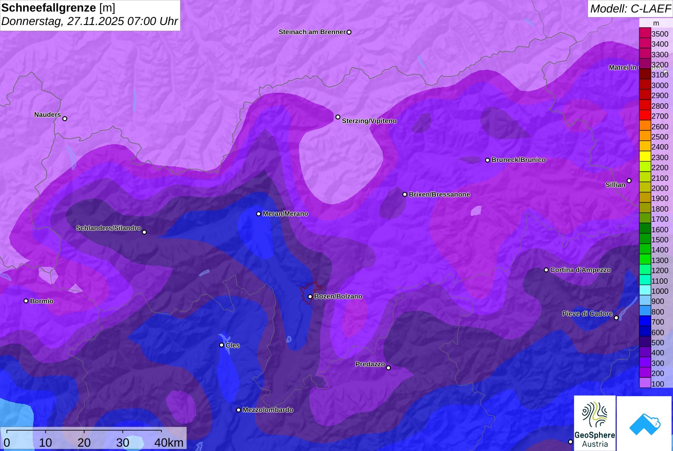Image resolution: width=673 pixels, height=451 pixels.
Task: Click the Schlanders/Silandro label text
Action: [108, 228]
